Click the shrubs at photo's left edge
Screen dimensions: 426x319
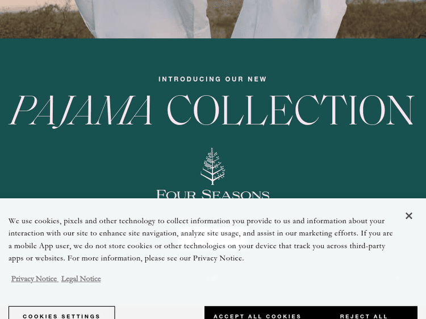tap(41, 23)
